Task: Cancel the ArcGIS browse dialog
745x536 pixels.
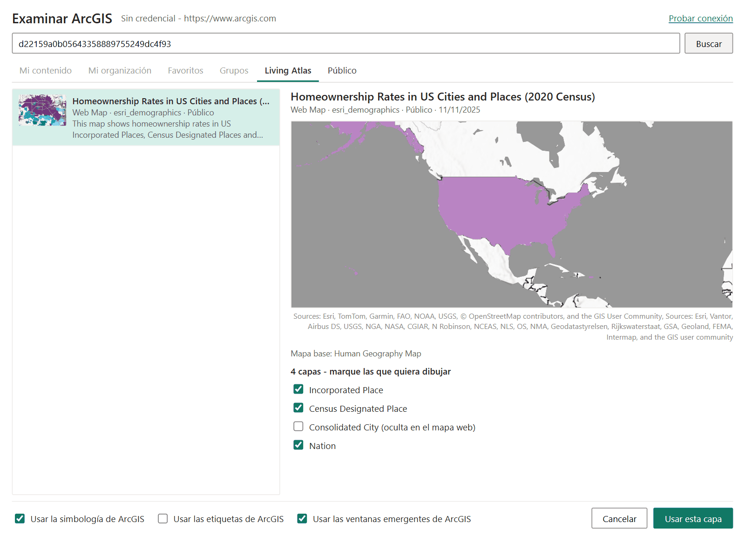Action: tap(619, 518)
